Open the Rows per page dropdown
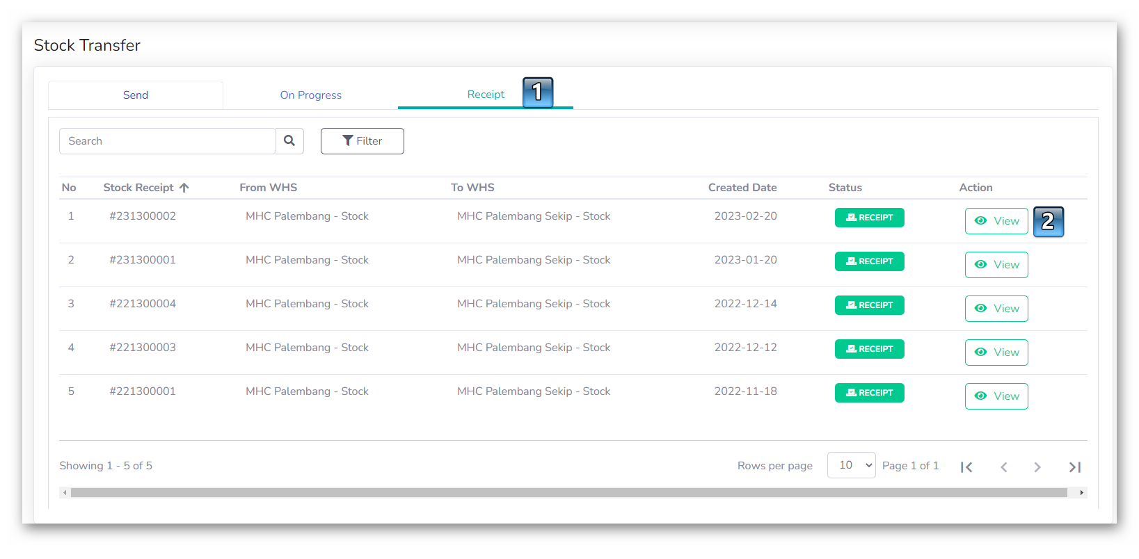This screenshot has width=1139, height=559. pos(851,465)
